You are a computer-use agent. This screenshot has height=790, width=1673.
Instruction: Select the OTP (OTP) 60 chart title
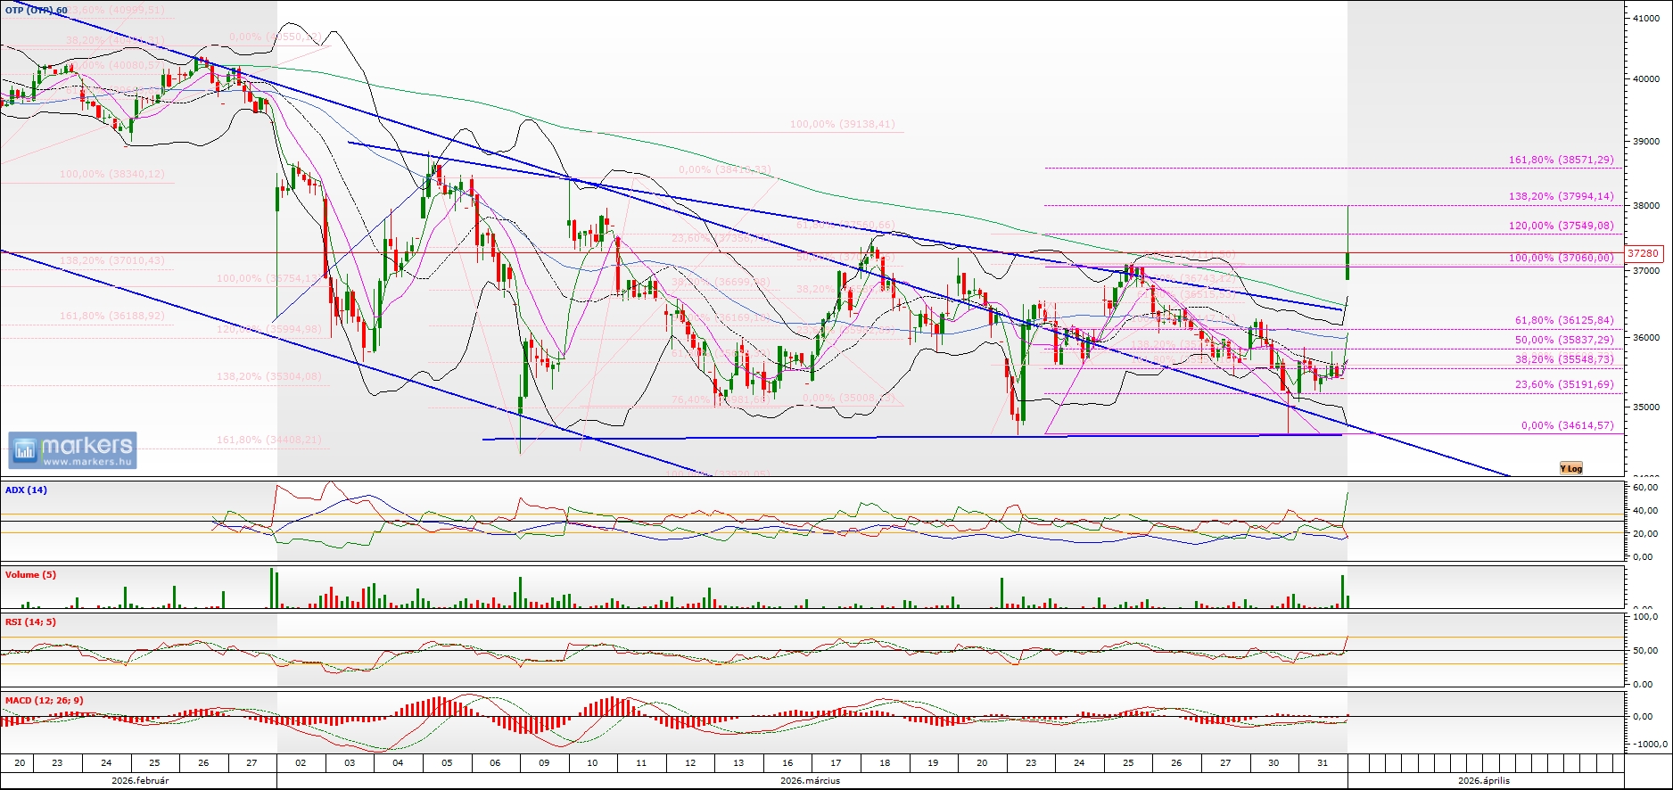click(36, 11)
